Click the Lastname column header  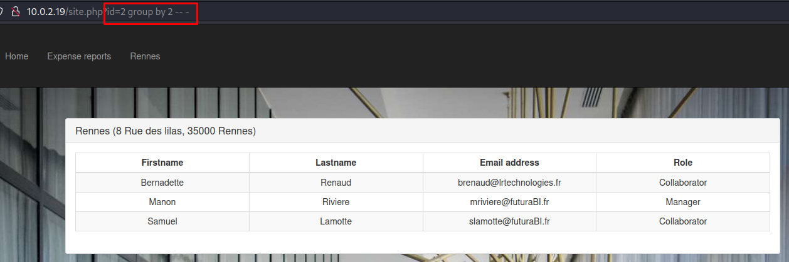coord(336,163)
